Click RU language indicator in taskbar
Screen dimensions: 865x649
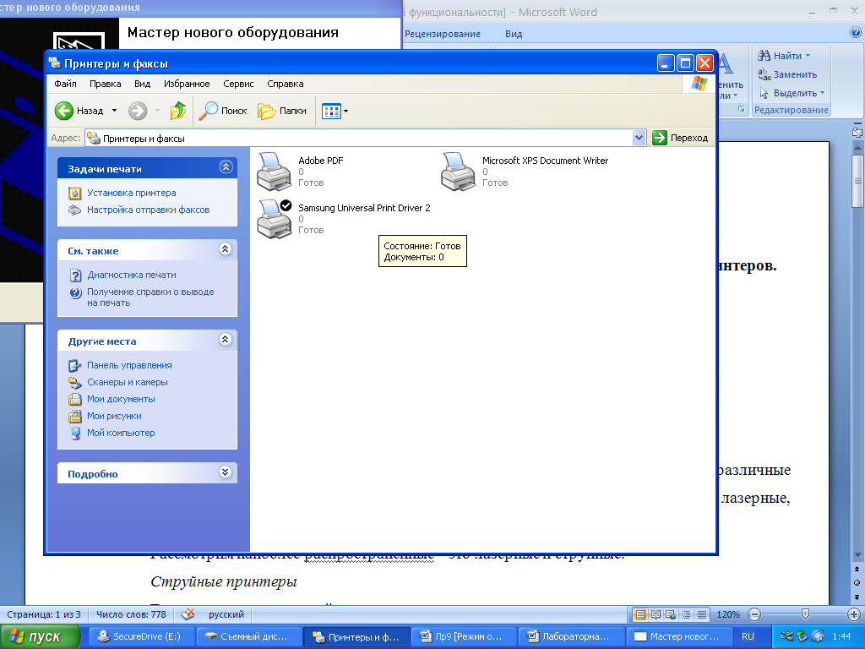click(748, 636)
